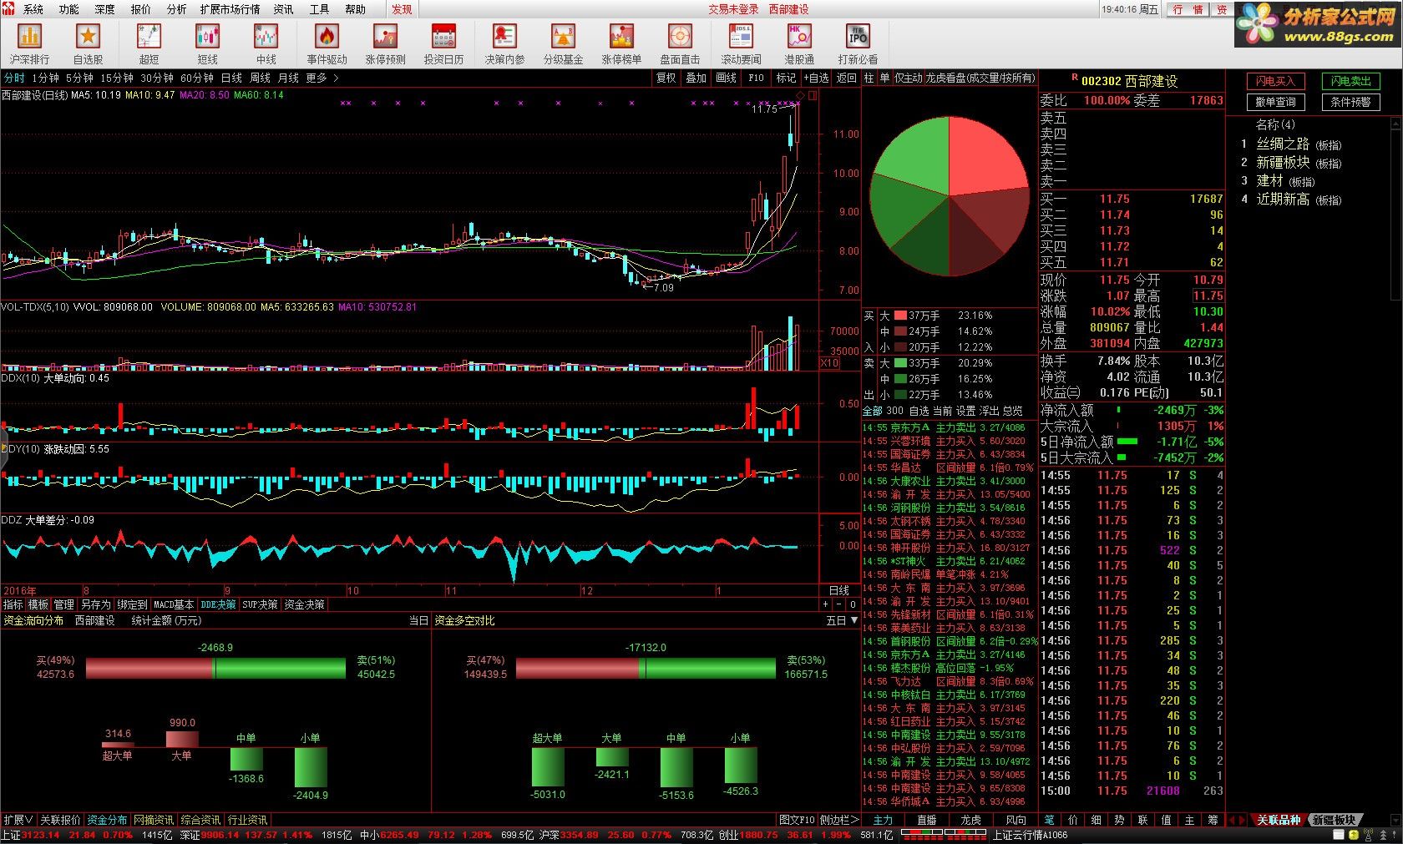Click the 闪电卖出 button
The image size is (1403, 844).
click(x=1351, y=81)
